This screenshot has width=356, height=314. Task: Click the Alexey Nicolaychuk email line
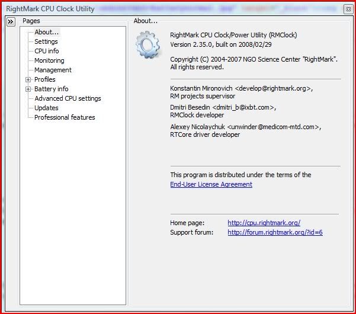point(245,127)
